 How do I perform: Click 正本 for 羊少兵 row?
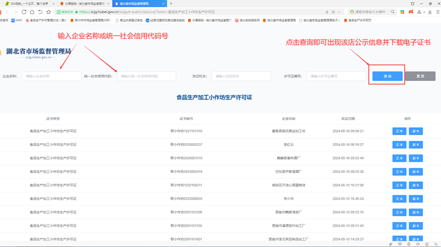(399, 199)
